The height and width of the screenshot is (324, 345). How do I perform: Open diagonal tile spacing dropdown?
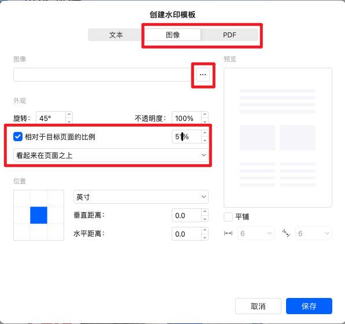314,233
